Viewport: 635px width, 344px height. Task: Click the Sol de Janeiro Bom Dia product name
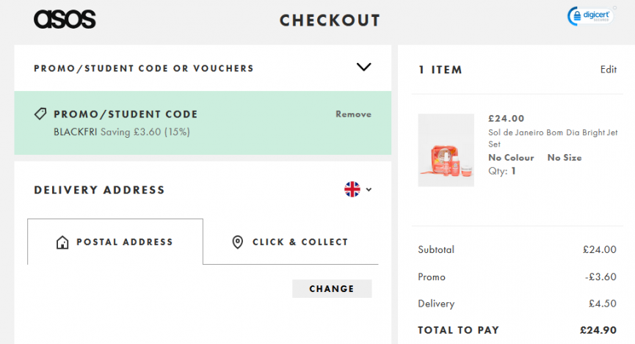coord(553,138)
